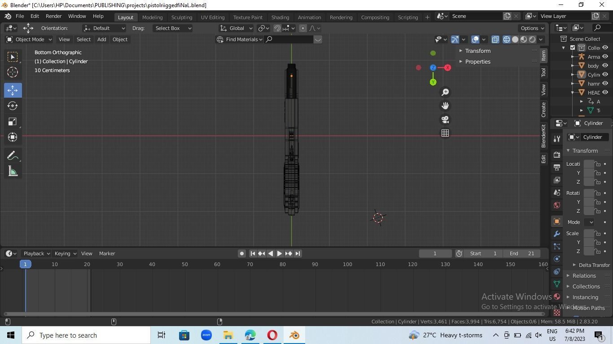Choose the Measure ruler tool

tap(13, 171)
